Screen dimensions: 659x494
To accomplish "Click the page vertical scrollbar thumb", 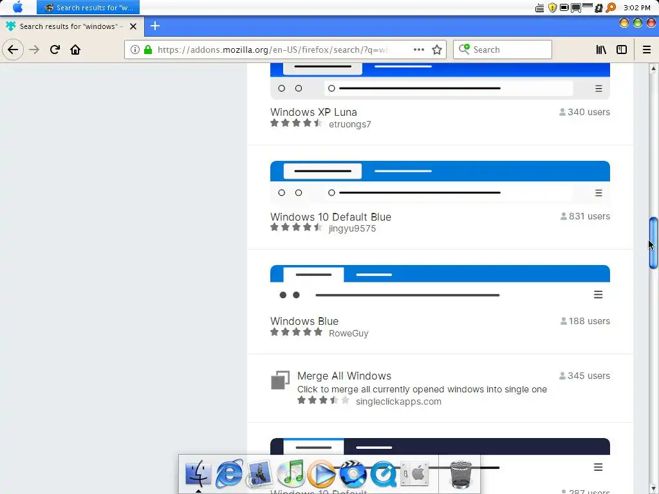I will pos(653,242).
